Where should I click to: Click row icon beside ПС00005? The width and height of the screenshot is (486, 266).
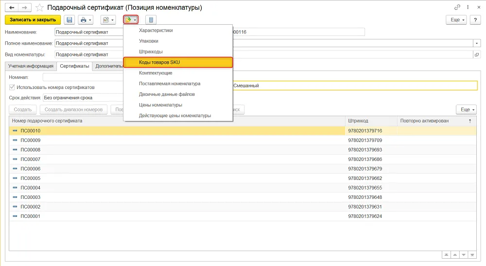(15, 178)
